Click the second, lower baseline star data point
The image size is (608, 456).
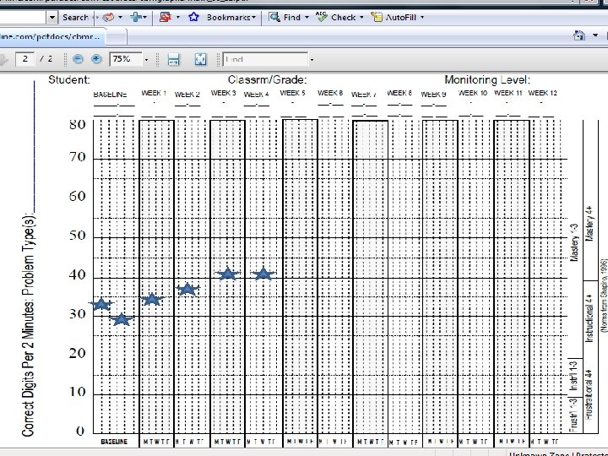tap(122, 320)
